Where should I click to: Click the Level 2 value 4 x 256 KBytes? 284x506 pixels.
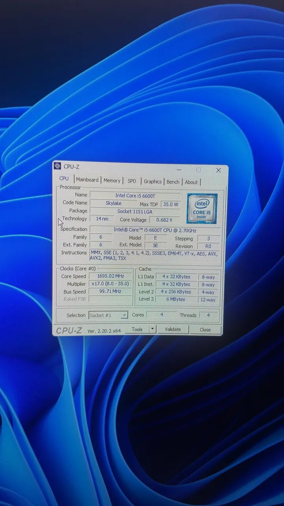(x=176, y=292)
